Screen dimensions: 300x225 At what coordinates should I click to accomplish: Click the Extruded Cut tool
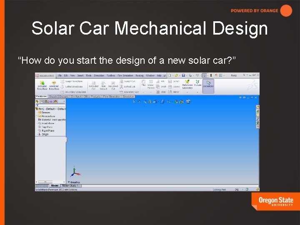pyautogui.click(x=94, y=85)
